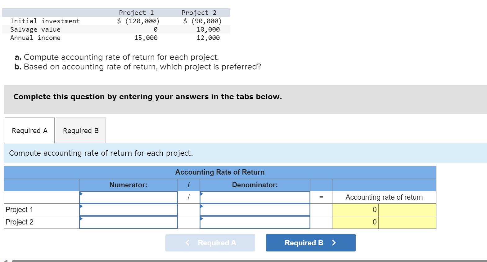Open the dropdown in Project 2 numerator cell
Image resolution: width=487 pixels, height=262 pixels.
[x=81, y=219]
